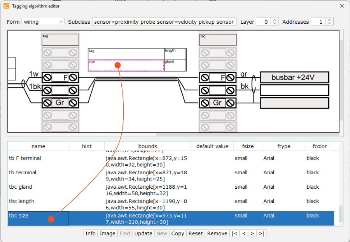Image resolution: width=350 pixels, height=242 pixels.
Task: Select the busbar +24V box
Action: [x=294, y=77]
